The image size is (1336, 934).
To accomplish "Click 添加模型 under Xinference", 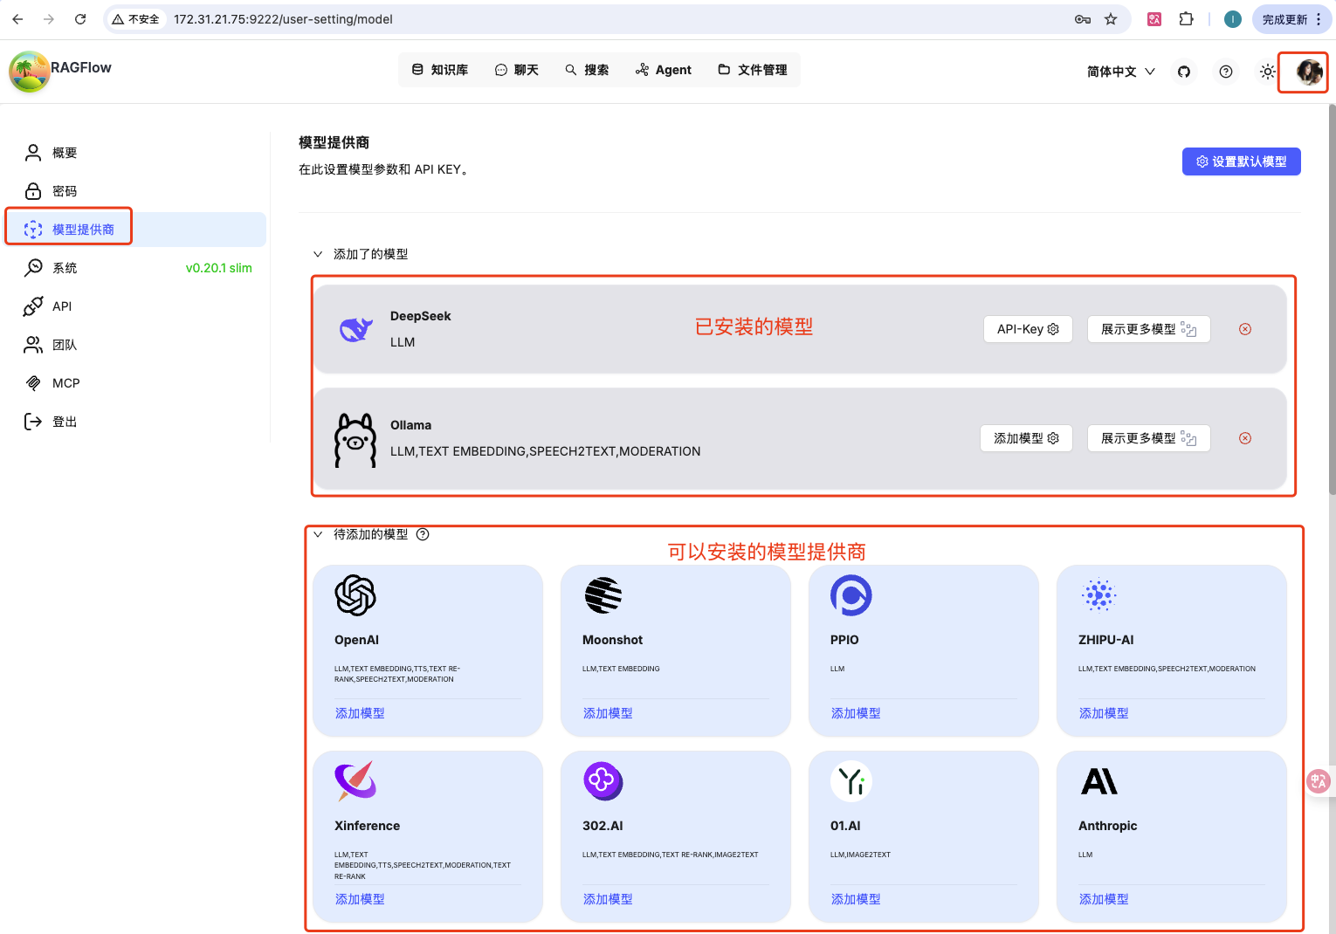I will pos(360,899).
